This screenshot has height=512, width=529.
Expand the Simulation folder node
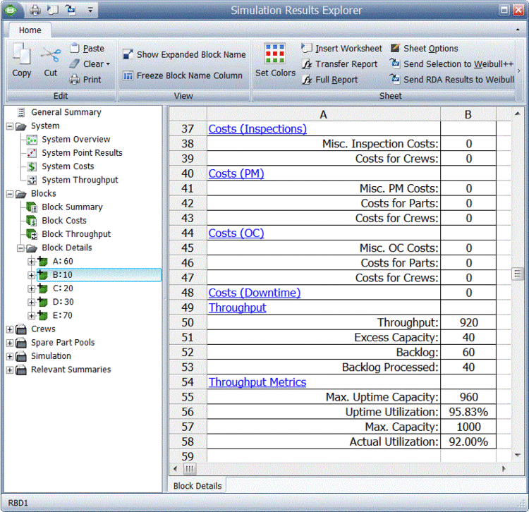10,357
